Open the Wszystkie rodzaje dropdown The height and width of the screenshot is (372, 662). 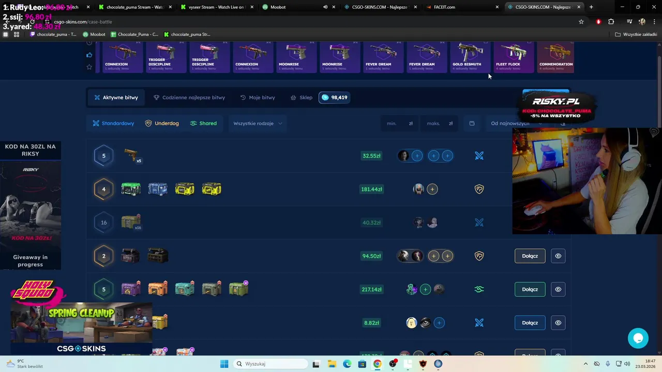coord(258,123)
